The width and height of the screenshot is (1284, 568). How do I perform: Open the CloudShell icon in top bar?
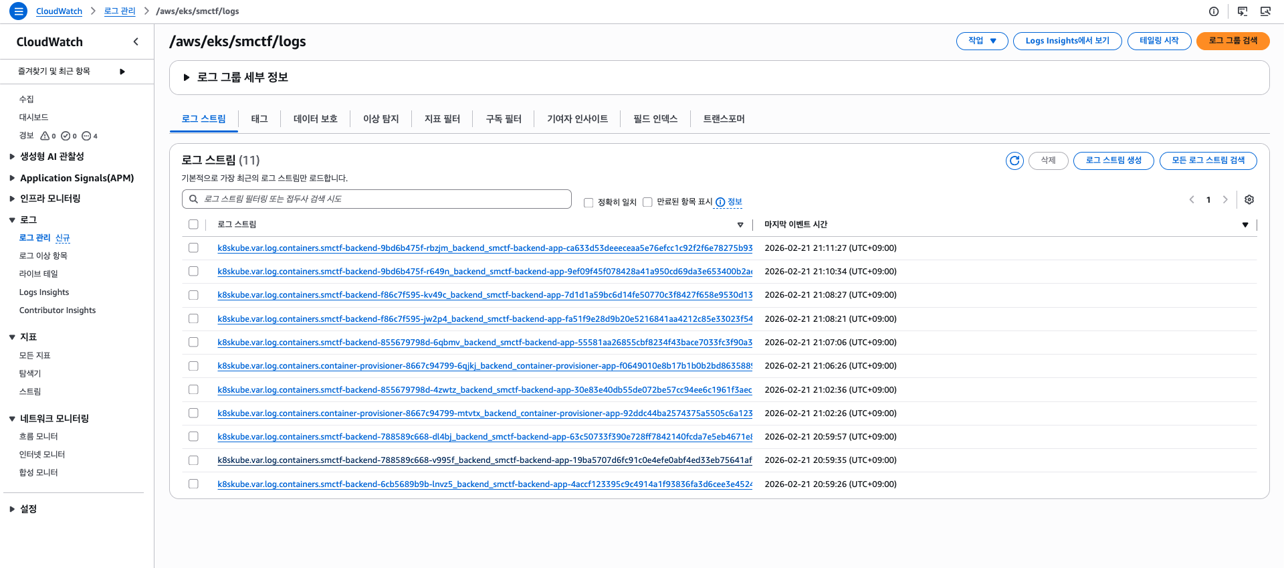pyautogui.click(x=1243, y=11)
